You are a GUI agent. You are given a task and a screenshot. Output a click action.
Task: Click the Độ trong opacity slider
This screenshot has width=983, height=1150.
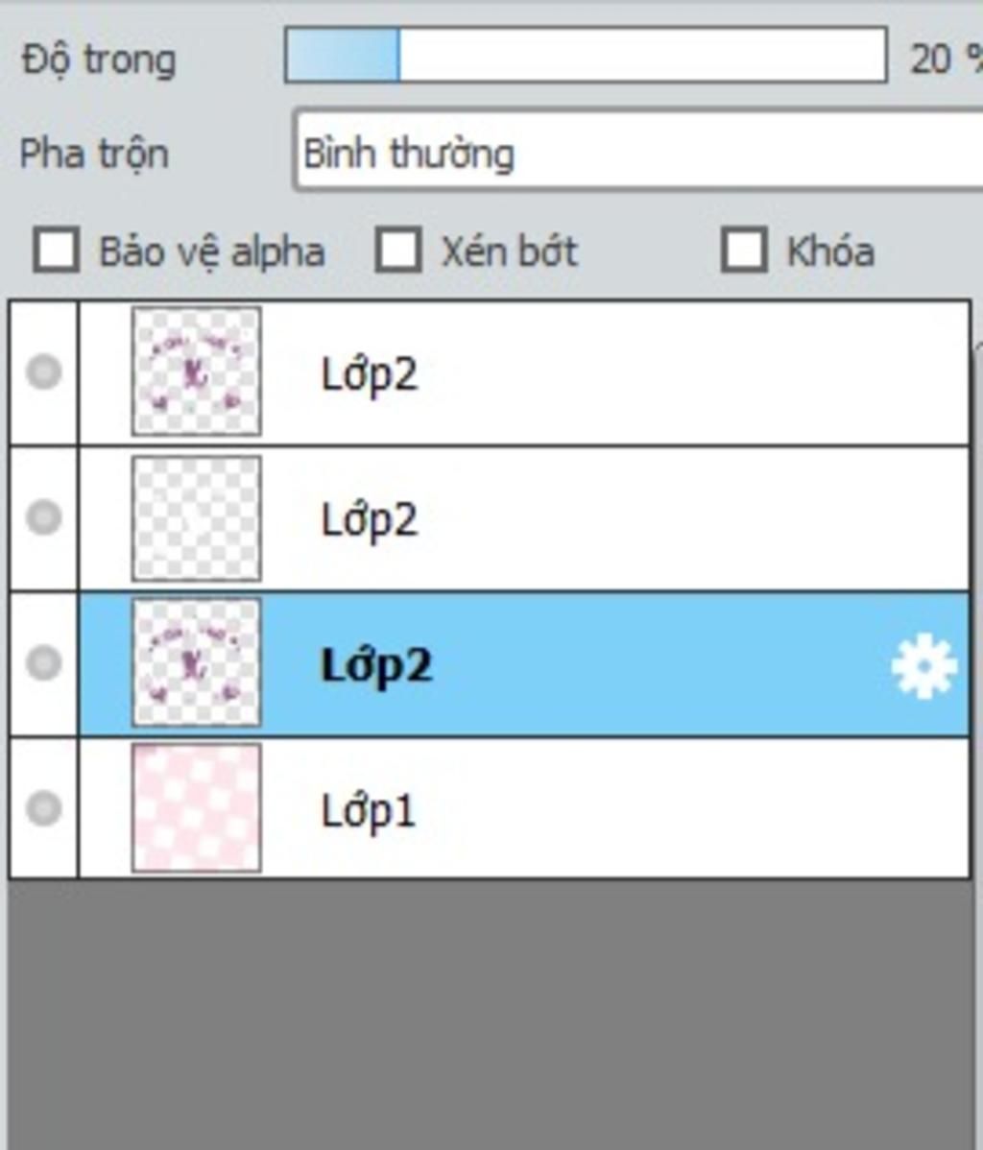pos(586,55)
